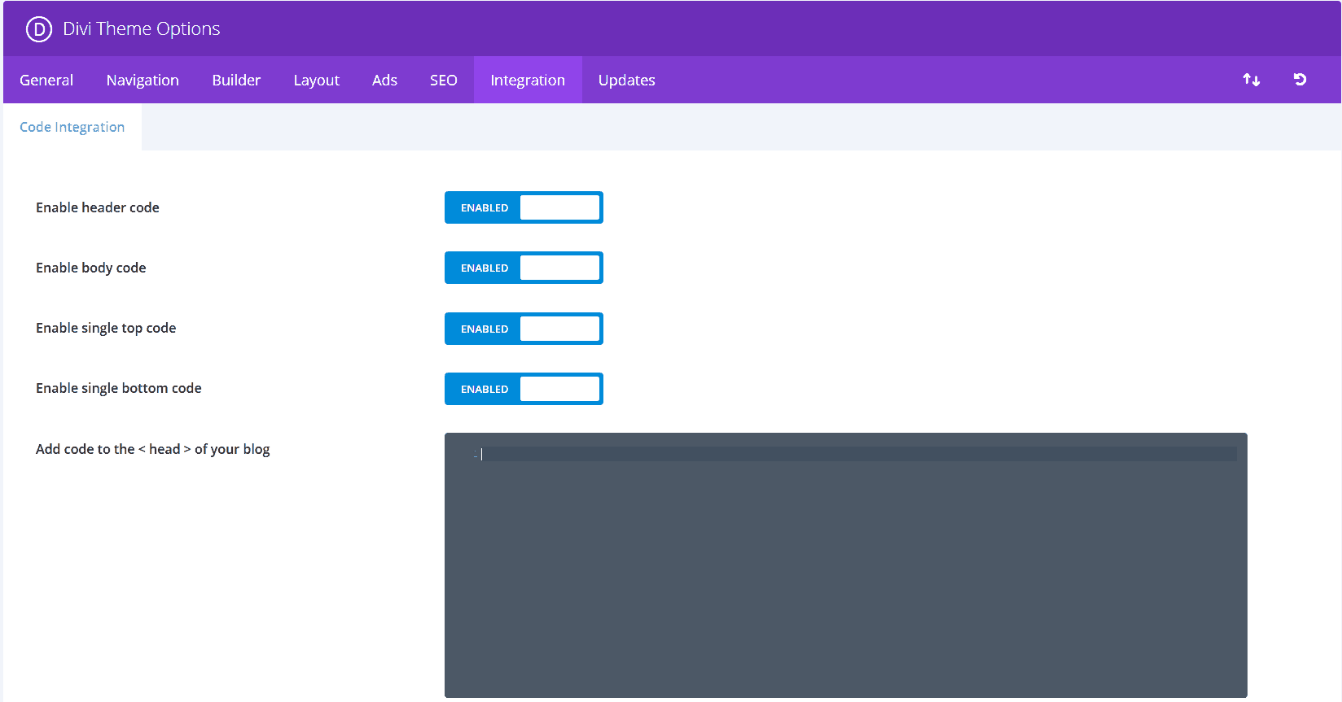The height and width of the screenshot is (702, 1342).
Task: Open the SEO tab
Action: 444,80
